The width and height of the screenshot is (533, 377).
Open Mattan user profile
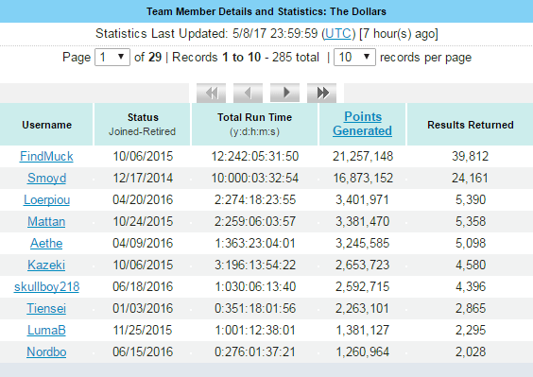tap(46, 222)
